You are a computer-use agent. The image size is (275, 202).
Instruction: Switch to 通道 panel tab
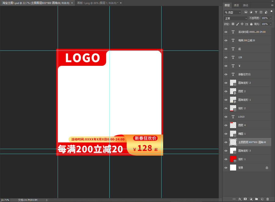(236, 5)
